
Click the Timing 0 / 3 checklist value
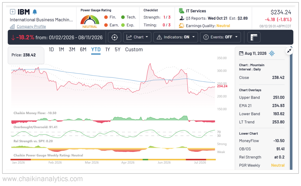click(x=166, y=25)
